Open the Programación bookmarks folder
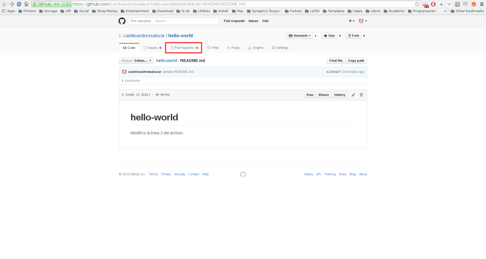This screenshot has height=259, width=486. pyautogui.click(x=422, y=11)
